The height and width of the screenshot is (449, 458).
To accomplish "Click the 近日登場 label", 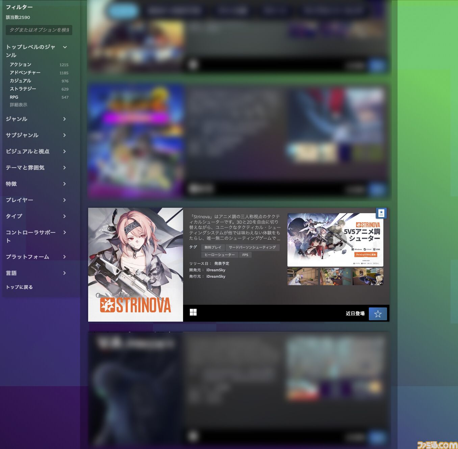I will click(x=355, y=314).
